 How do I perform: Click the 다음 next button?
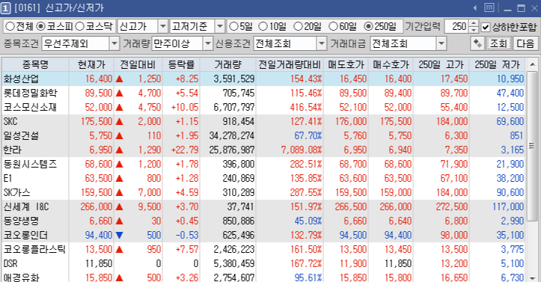pos(525,43)
